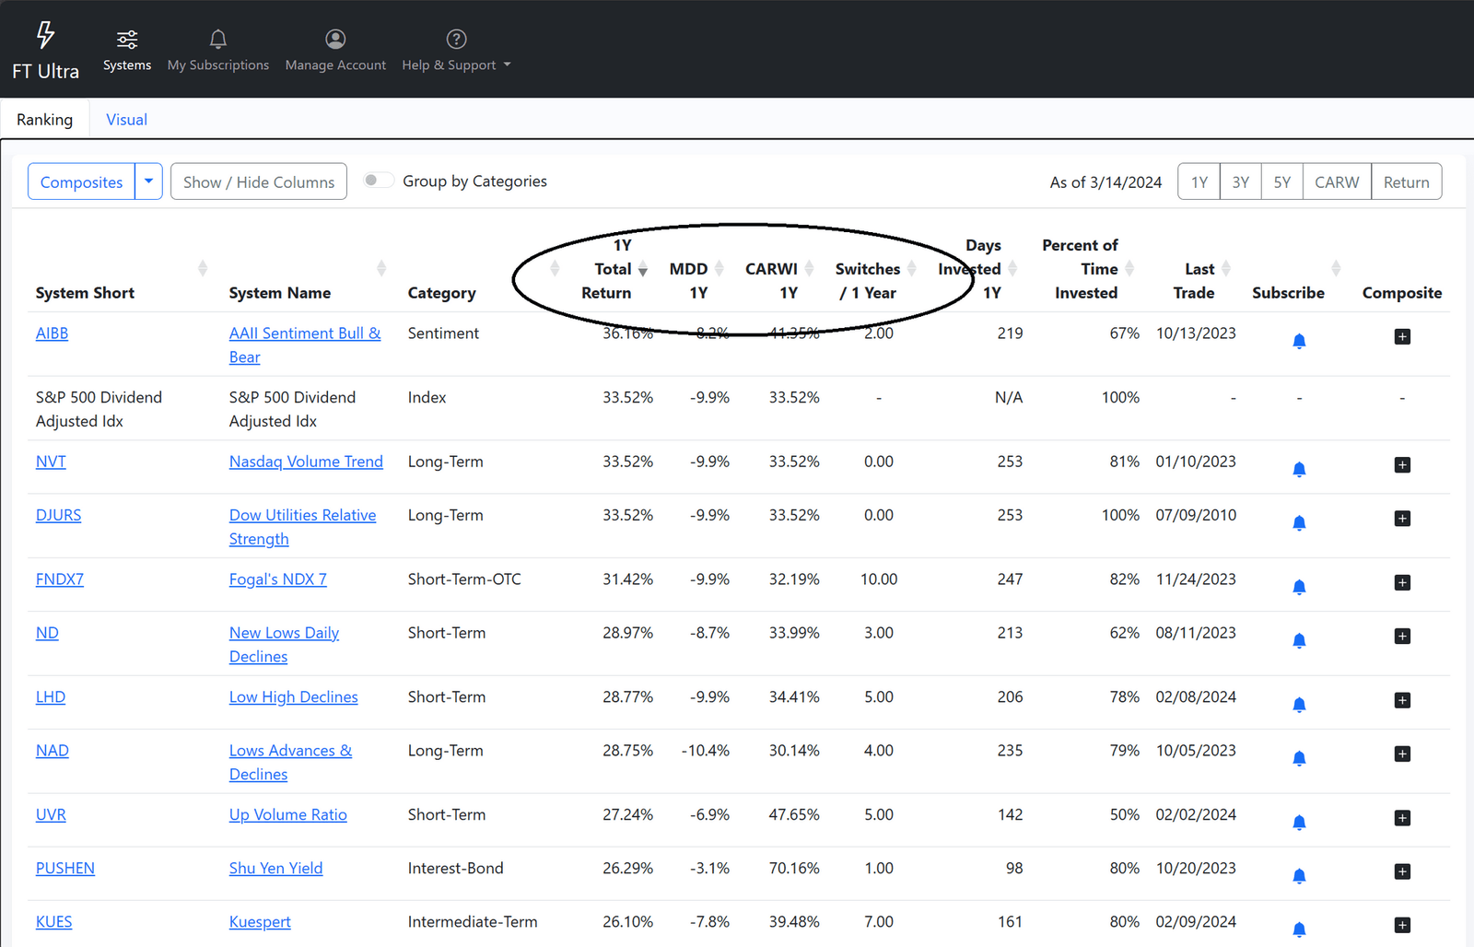The image size is (1474, 947).
Task: Add KUES to composite with plus icon
Action: click(x=1402, y=925)
